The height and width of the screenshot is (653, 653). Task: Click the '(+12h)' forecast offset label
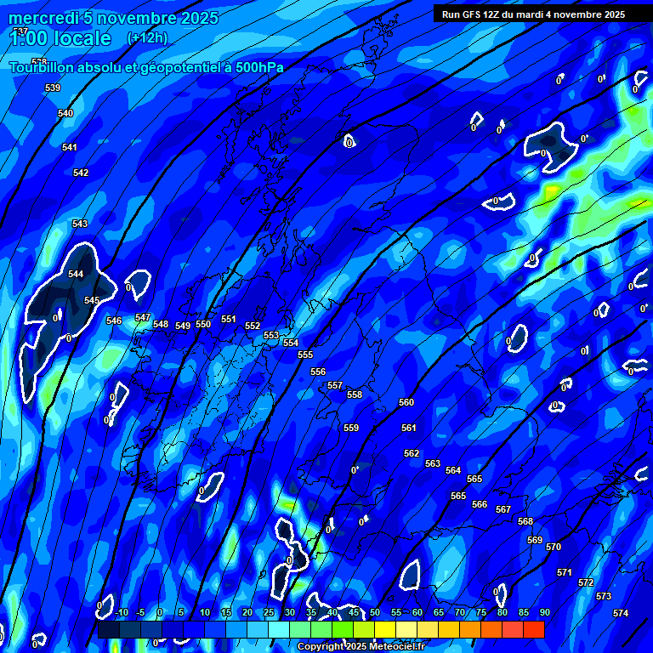tap(147, 38)
